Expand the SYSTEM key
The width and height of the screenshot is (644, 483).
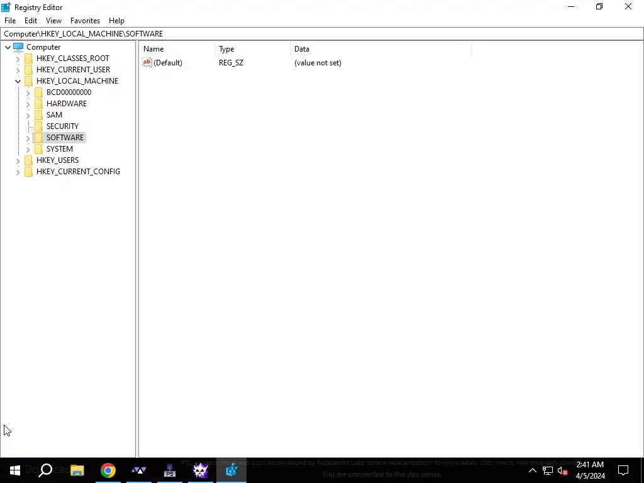pyautogui.click(x=28, y=149)
